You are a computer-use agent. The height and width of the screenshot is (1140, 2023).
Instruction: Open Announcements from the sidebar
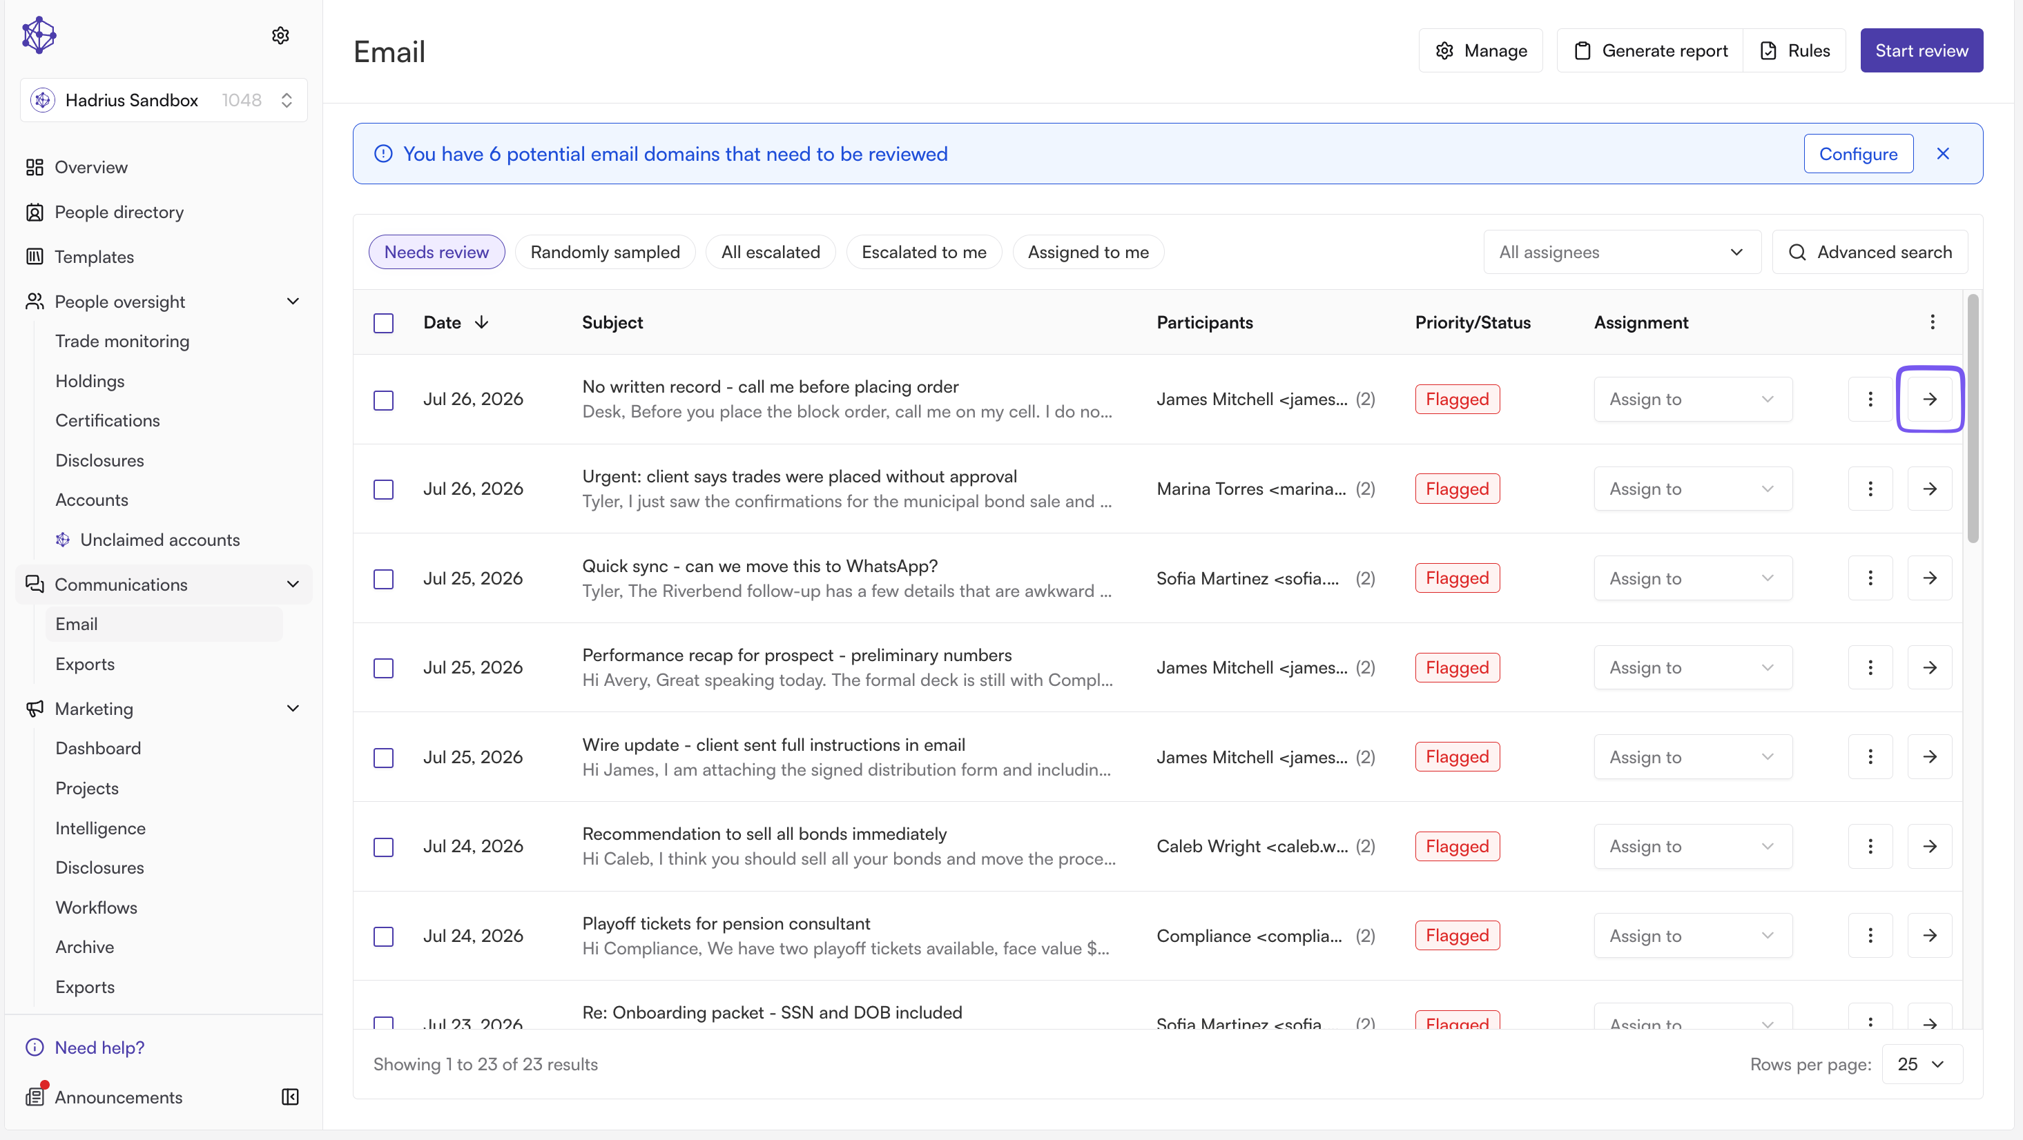click(x=118, y=1097)
